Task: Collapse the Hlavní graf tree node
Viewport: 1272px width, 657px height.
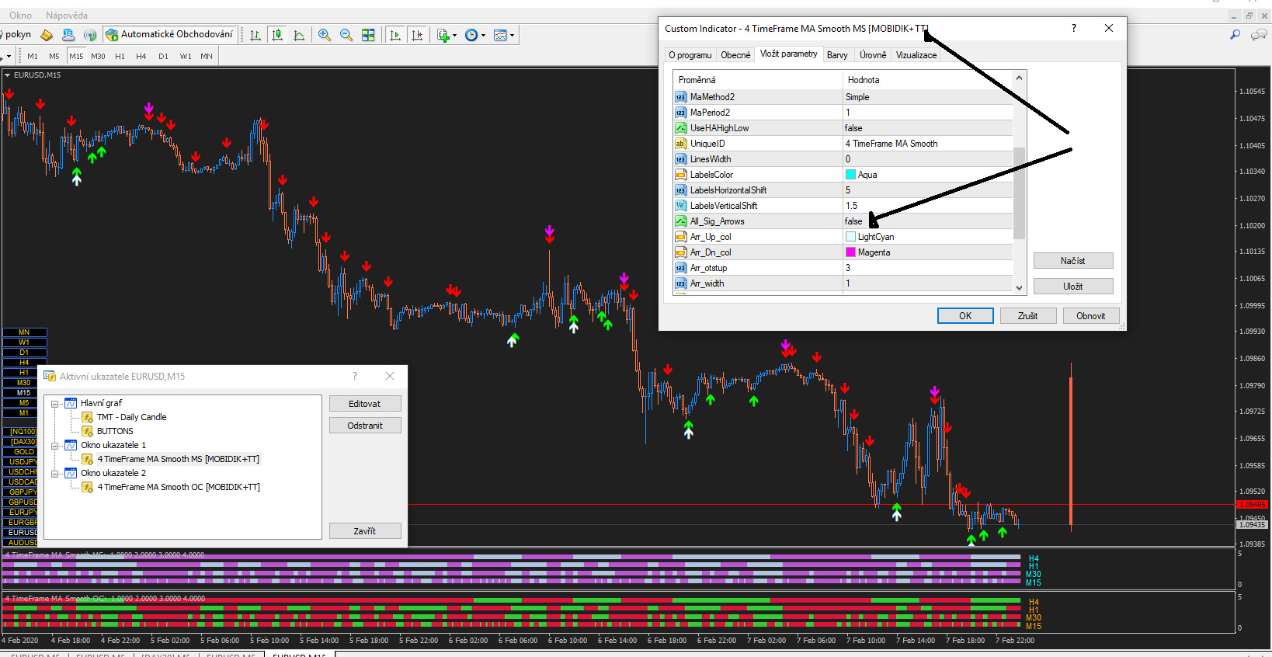Action: coord(55,404)
